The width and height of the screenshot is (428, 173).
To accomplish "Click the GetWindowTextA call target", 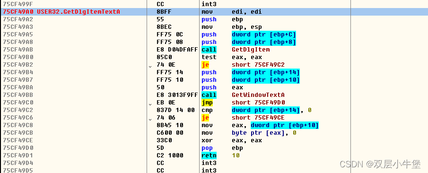I will [258, 95].
